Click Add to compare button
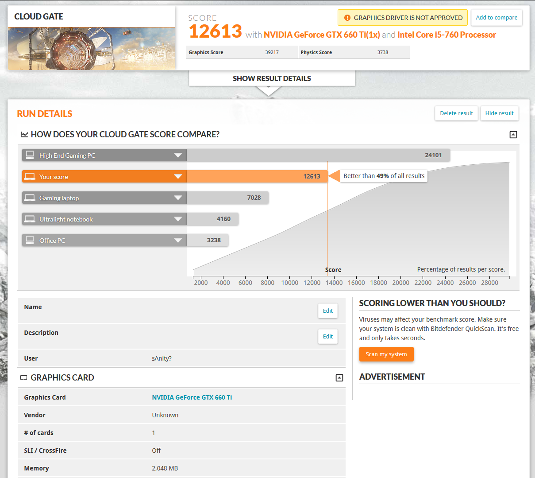 point(497,18)
